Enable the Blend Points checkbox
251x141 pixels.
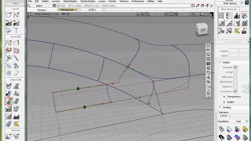coord(235,82)
